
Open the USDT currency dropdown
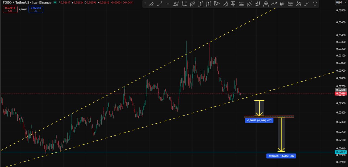340,2
